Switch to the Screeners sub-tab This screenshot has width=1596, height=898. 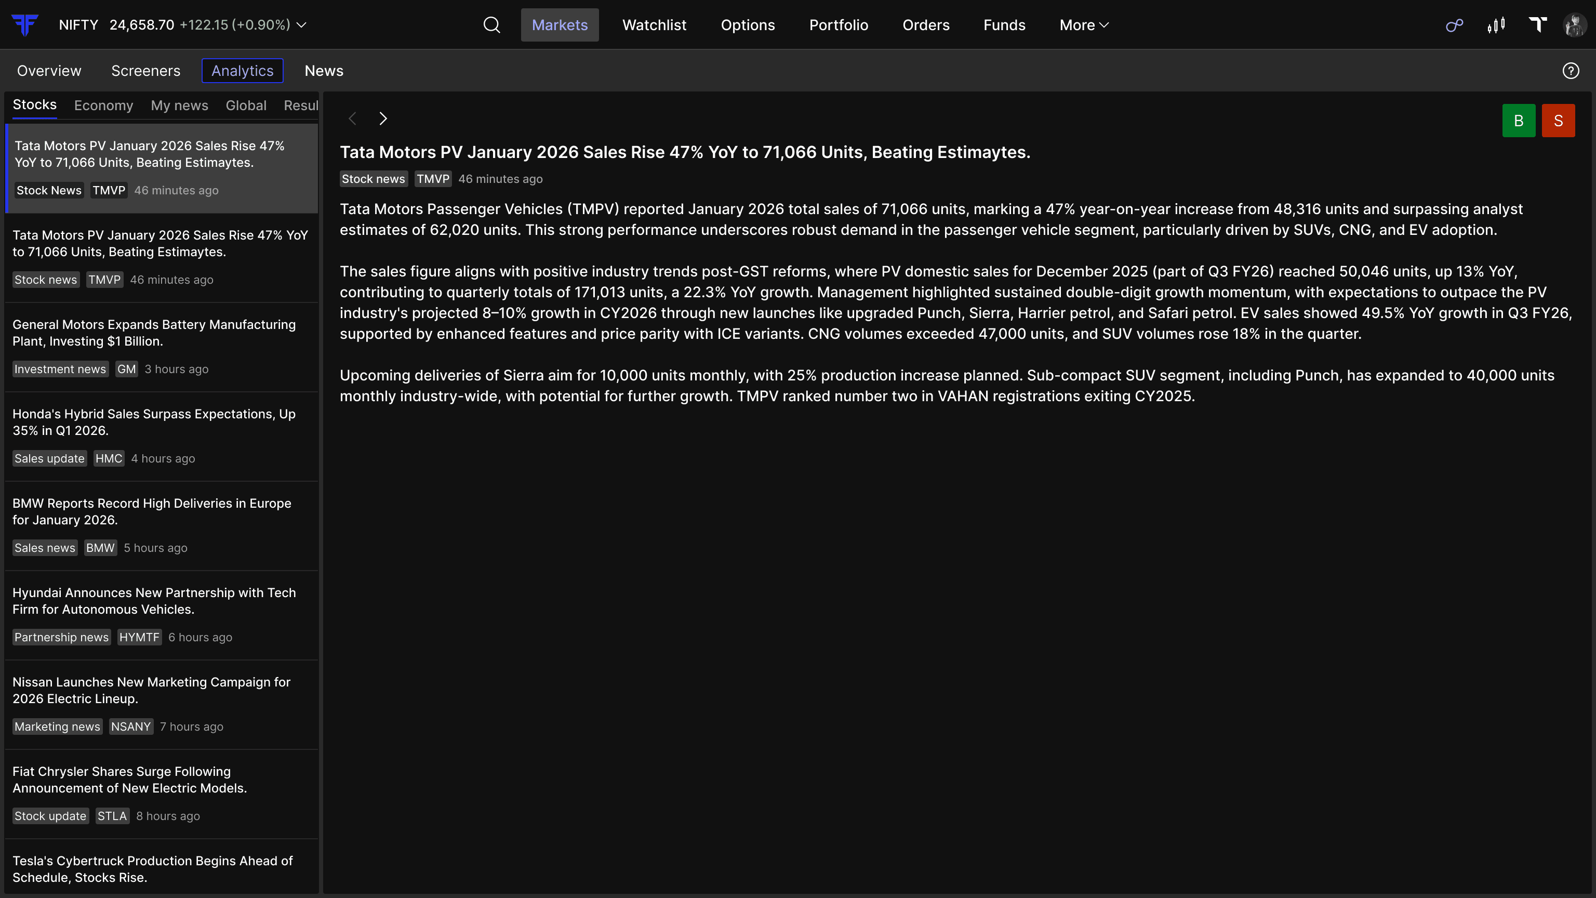coord(145,71)
